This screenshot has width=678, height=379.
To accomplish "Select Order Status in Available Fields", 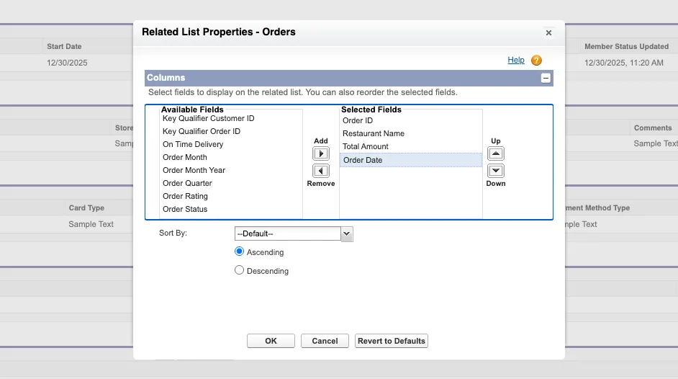I will [185, 209].
